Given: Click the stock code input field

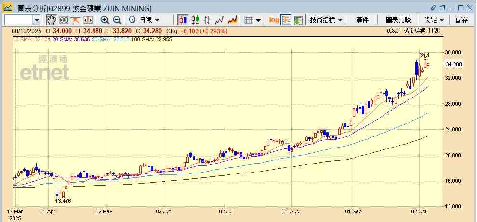Looking at the screenshot, I should [x=18, y=20].
